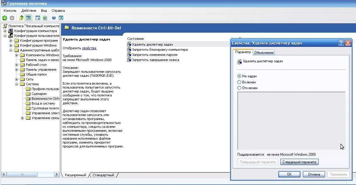Expand the Панель управления node
The image size is (356, 185).
point(17,70)
